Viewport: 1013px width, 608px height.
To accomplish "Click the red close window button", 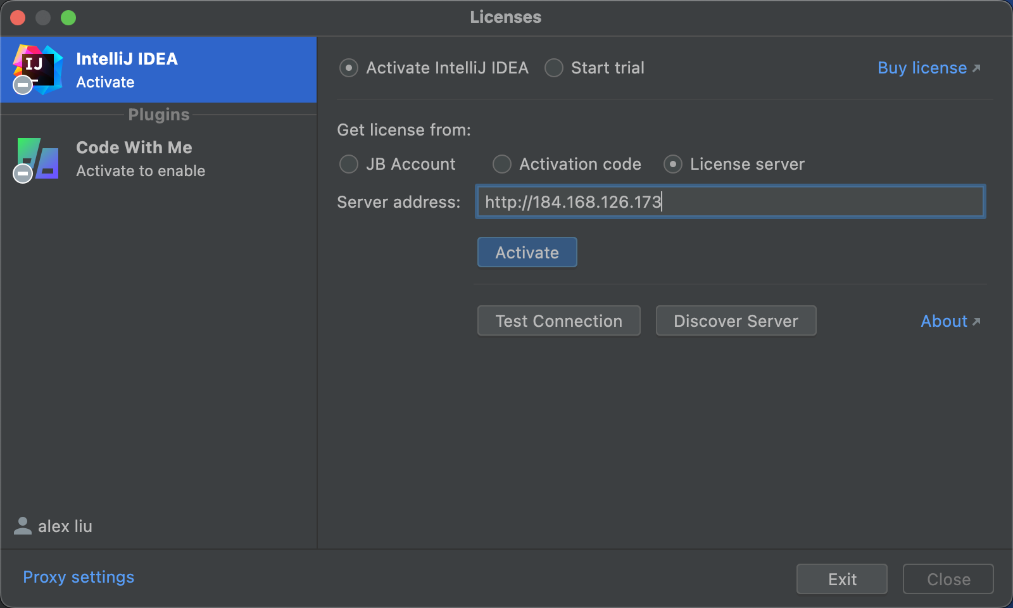I will tap(18, 18).
